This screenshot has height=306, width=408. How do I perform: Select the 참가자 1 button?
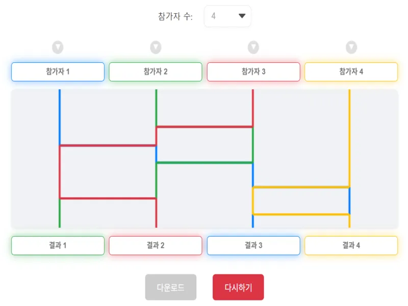(58, 71)
